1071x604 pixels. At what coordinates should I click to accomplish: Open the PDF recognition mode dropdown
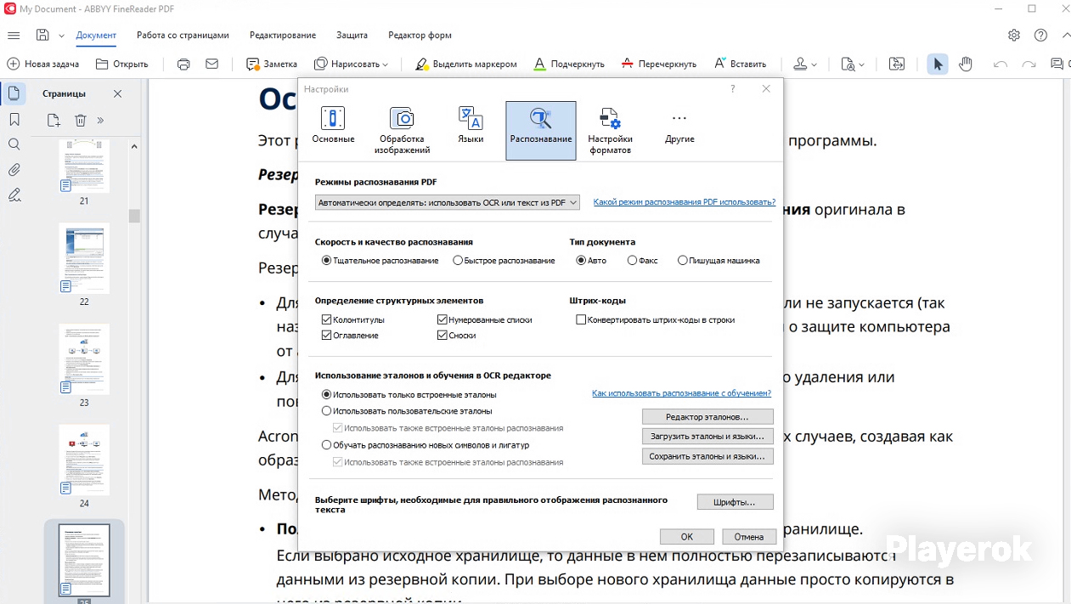pos(447,202)
